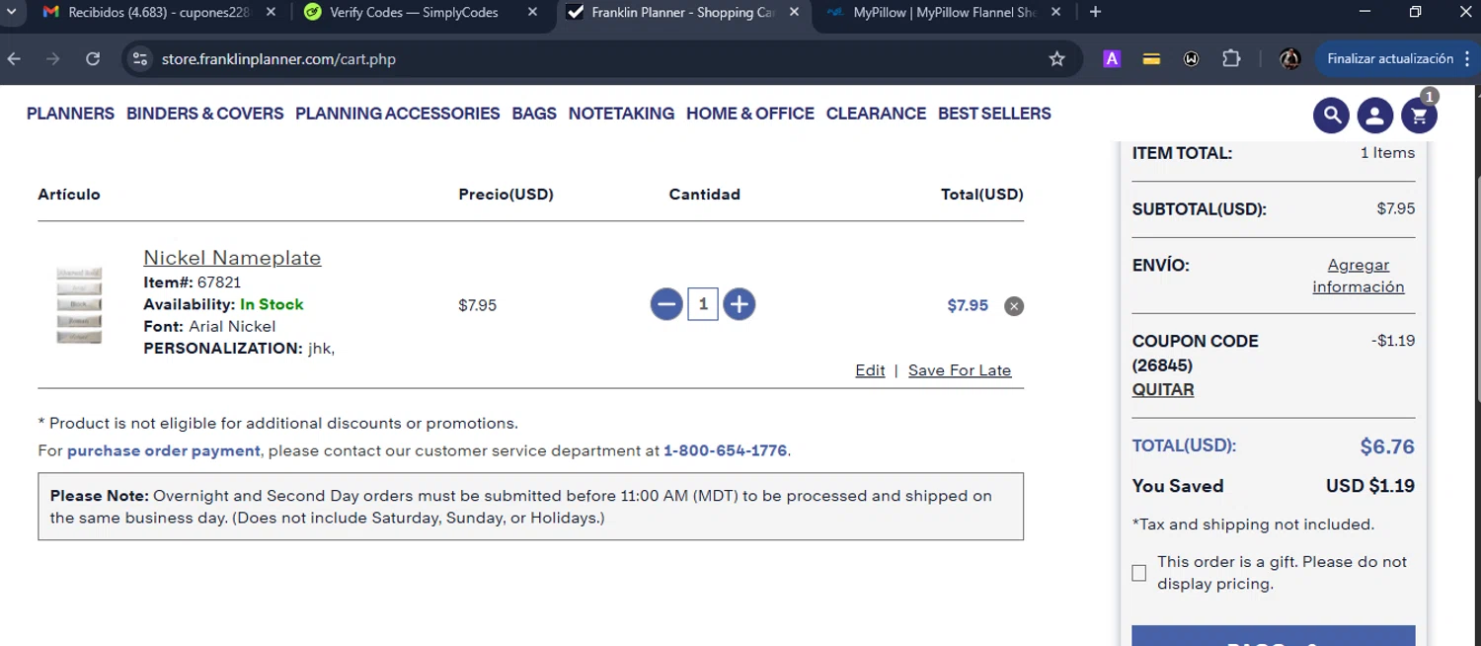Open the user account icon
The width and height of the screenshot is (1481, 646).
point(1374,116)
